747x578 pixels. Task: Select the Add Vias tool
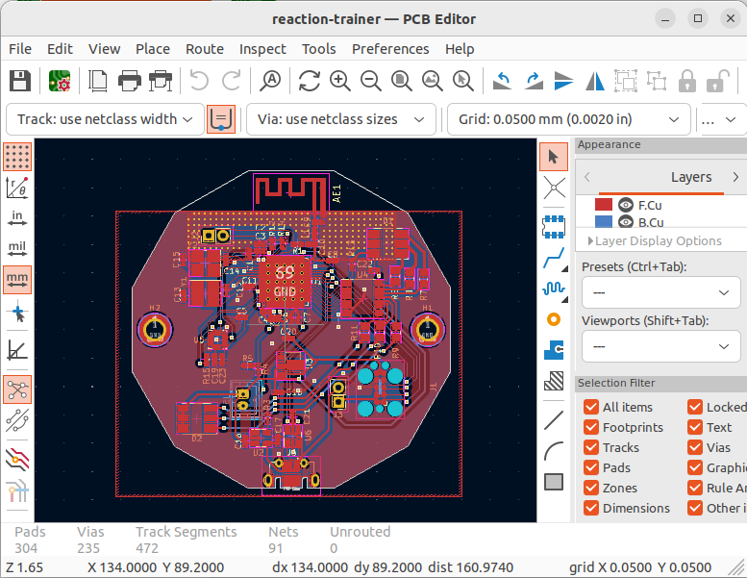[x=554, y=319]
